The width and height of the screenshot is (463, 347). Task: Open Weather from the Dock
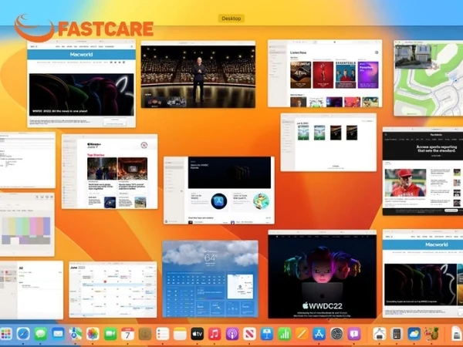tap(414, 334)
